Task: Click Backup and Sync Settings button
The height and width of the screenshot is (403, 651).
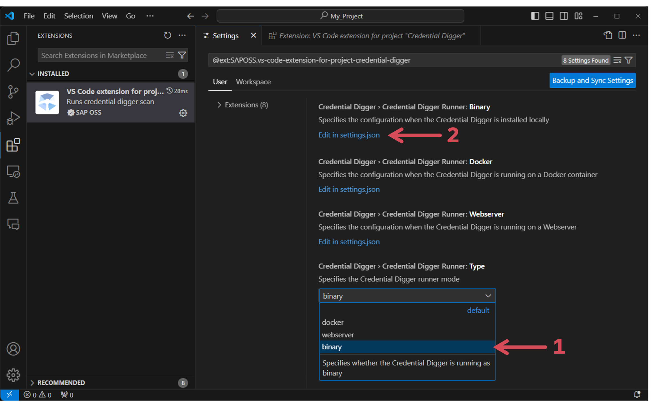Action: point(592,80)
